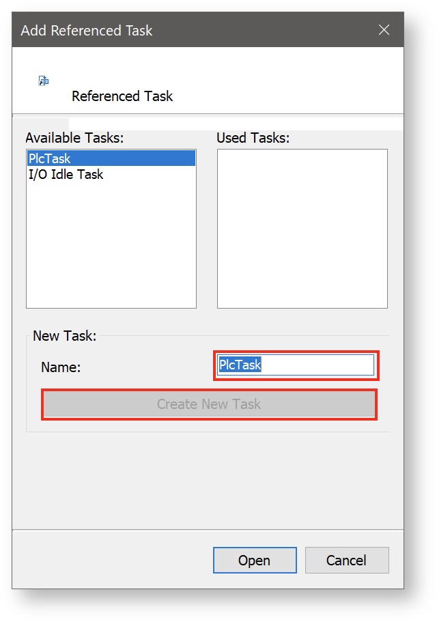
Task: Close the dialog using the X button
Action: tap(384, 29)
